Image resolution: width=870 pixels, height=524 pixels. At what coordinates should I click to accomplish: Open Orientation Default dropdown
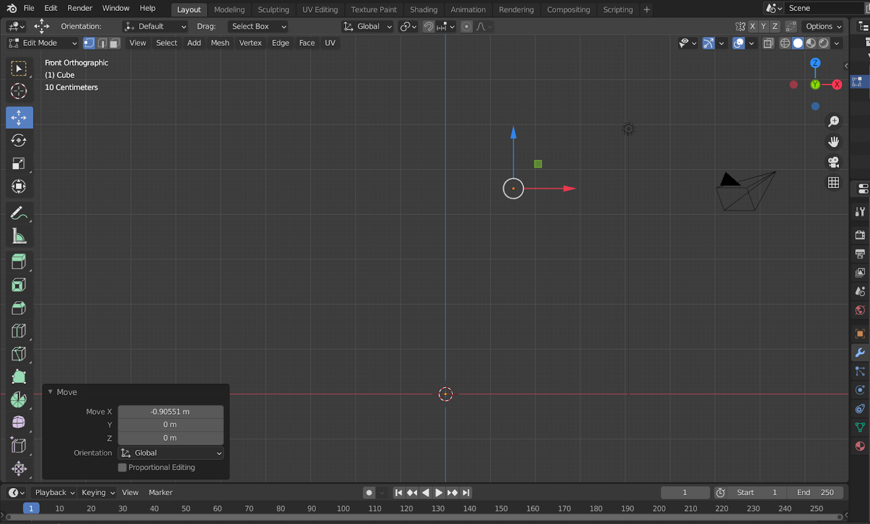156,27
